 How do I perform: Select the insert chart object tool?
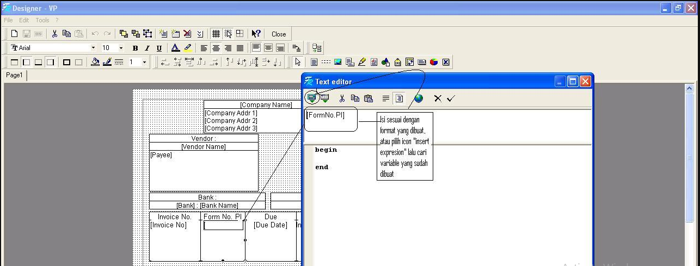click(x=434, y=62)
